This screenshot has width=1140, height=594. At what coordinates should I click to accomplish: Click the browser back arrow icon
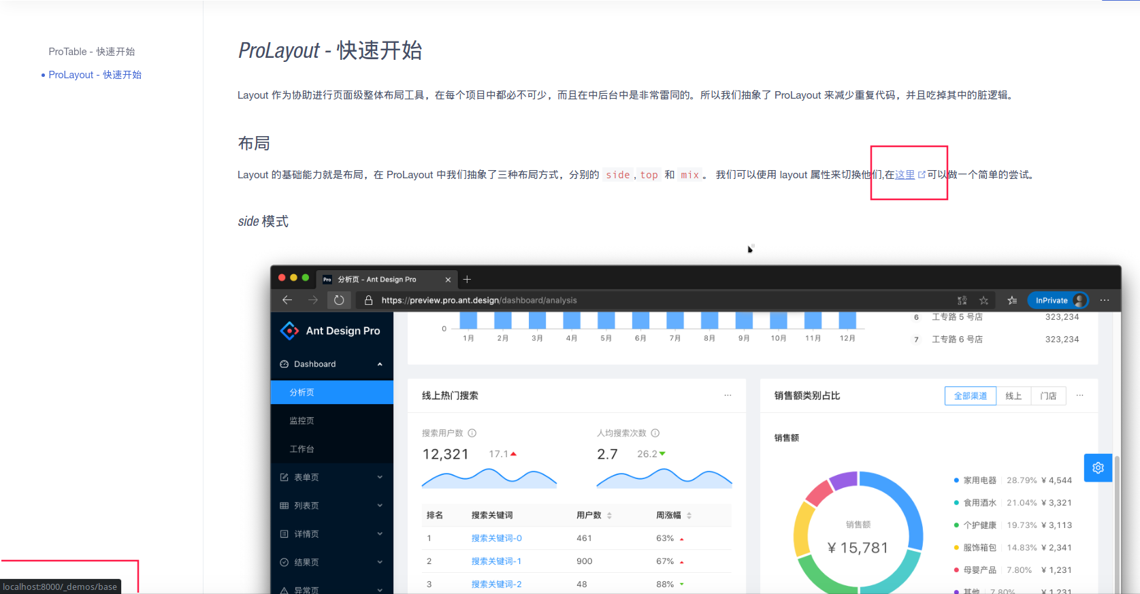[x=287, y=300]
